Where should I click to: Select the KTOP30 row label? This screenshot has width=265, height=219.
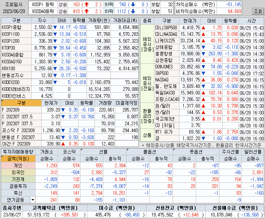coord(16,48)
